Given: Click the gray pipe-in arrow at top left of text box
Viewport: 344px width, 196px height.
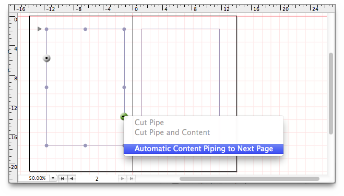Looking at the screenshot, I should 40,29.
